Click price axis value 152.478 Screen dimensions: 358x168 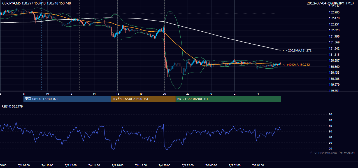334,18
